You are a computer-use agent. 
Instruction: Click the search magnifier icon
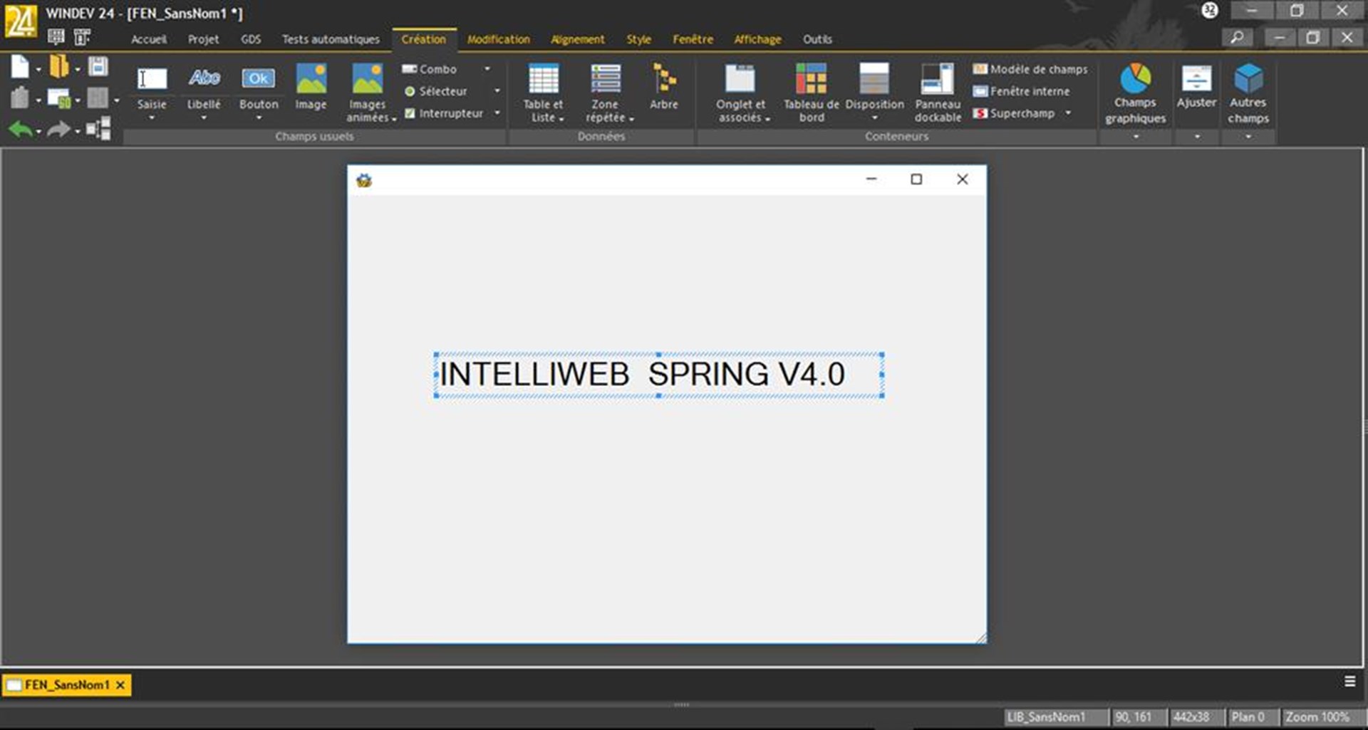(1238, 37)
